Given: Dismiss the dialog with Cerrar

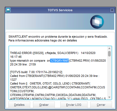Looking at the screenshot, I should point(101,105).
